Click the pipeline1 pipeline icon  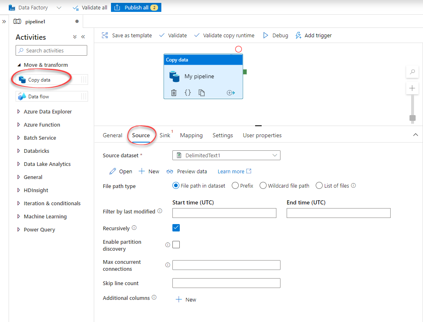(17, 22)
